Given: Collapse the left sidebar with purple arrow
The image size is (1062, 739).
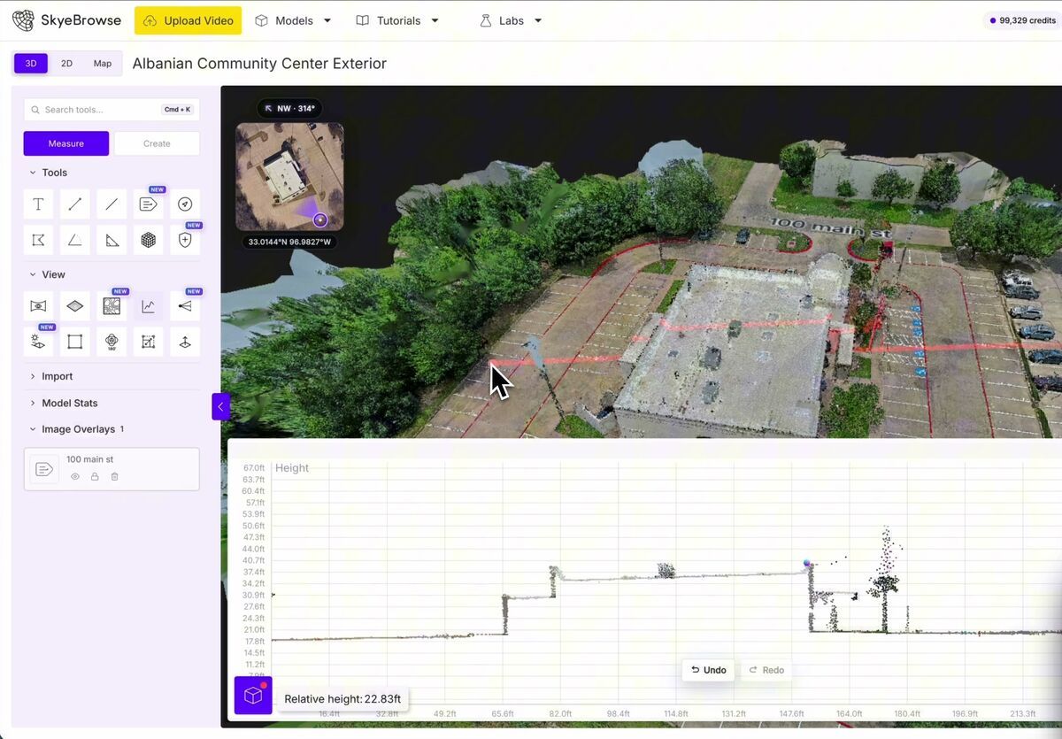Looking at the screenshot, I should tap(220, 406).
